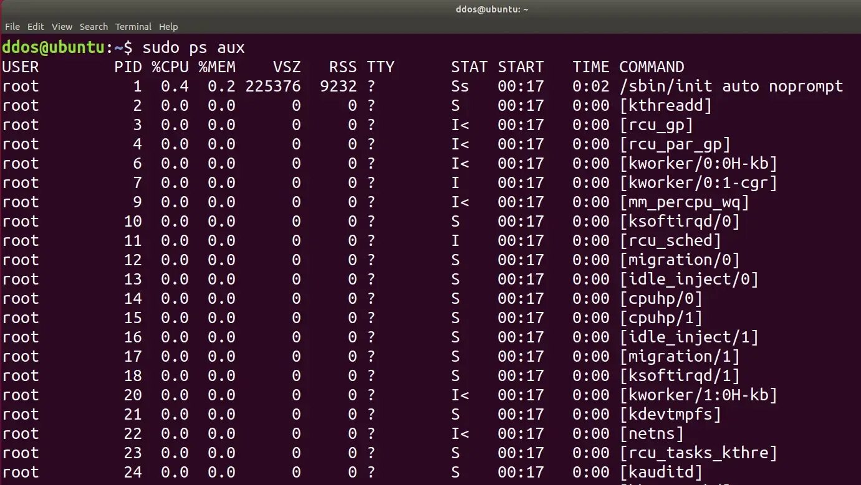
Task: Click STAT 'I<' in the netns row
Action: click(460, 433)
